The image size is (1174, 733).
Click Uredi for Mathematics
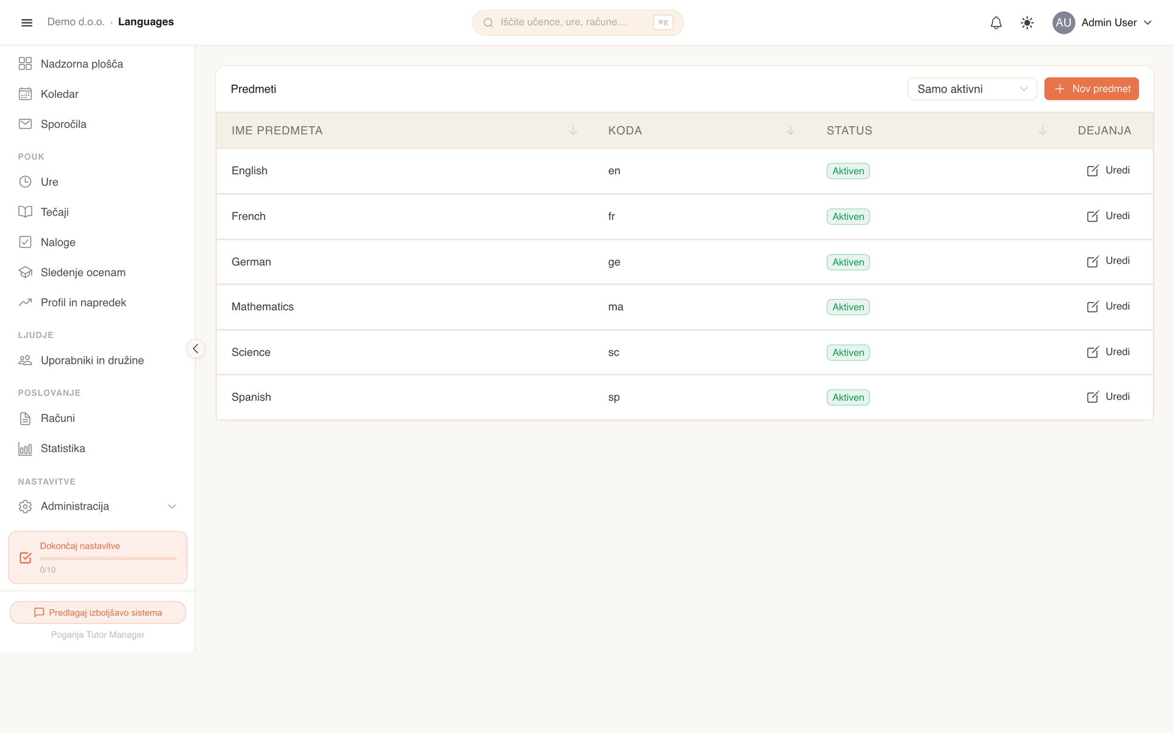tap(1108, 306)
